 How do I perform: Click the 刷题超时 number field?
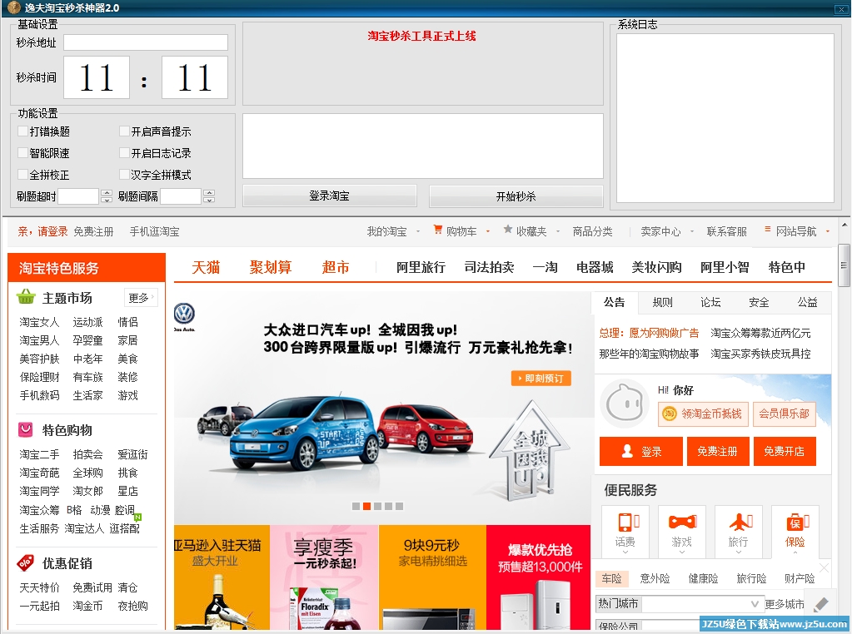click(79, 196)
